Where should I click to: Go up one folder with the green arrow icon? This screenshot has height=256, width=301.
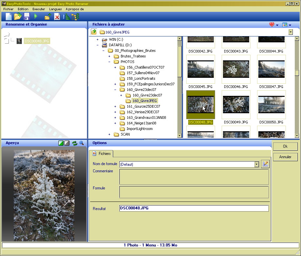(x=94, y=32)
